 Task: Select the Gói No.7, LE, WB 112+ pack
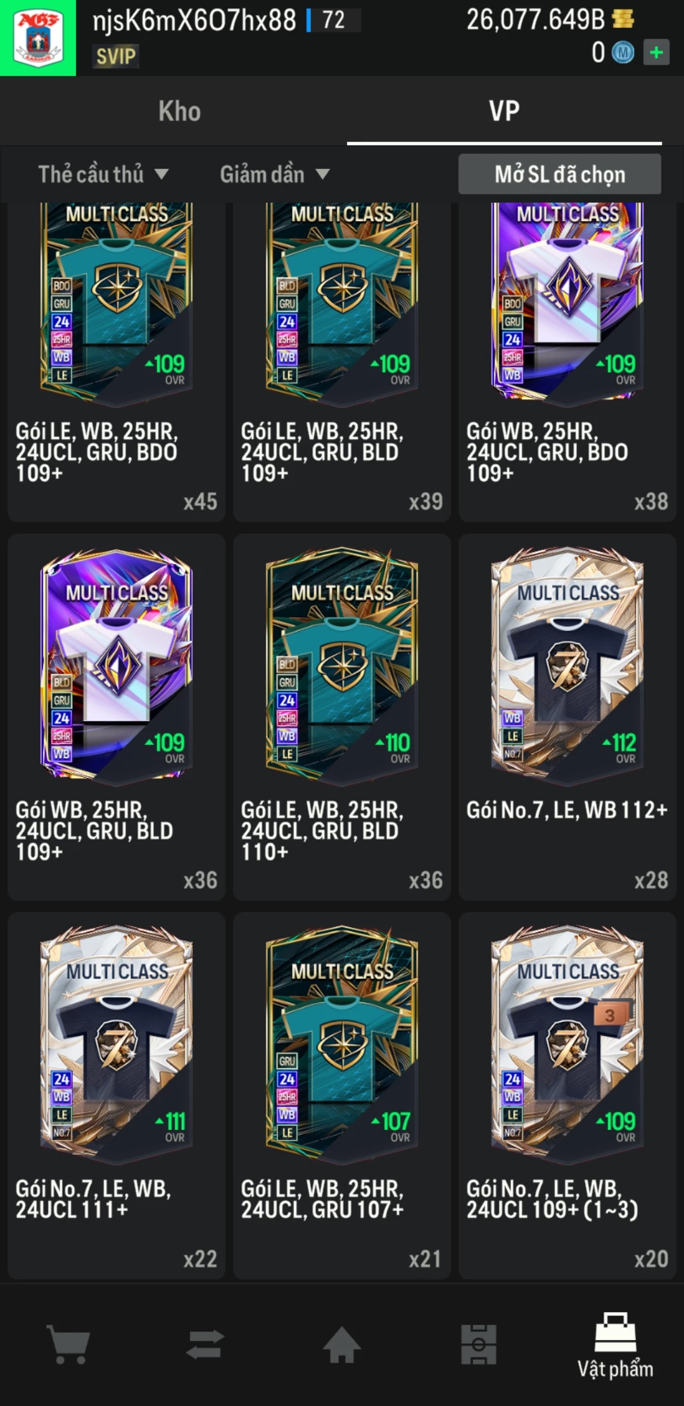click(x=567, y=717)
